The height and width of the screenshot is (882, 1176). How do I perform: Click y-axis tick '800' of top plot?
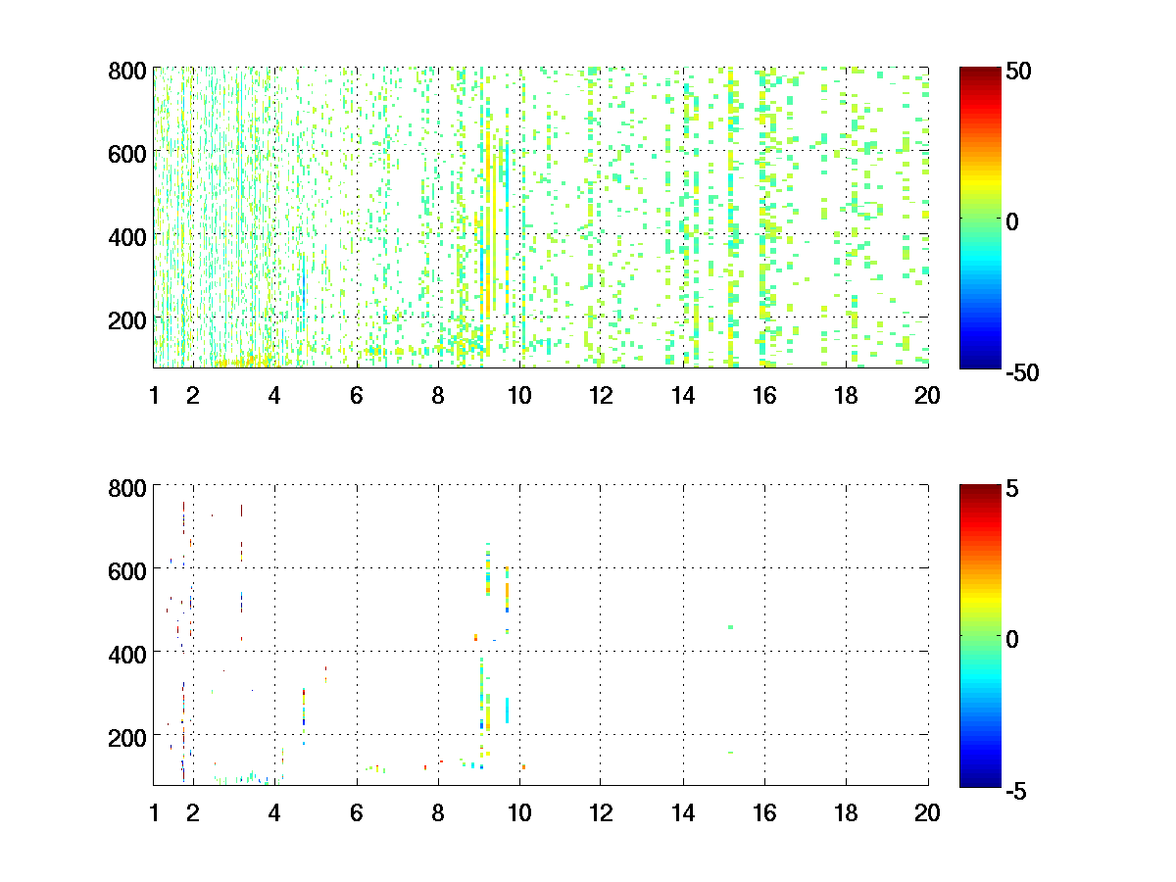click(x=127, y=71)
